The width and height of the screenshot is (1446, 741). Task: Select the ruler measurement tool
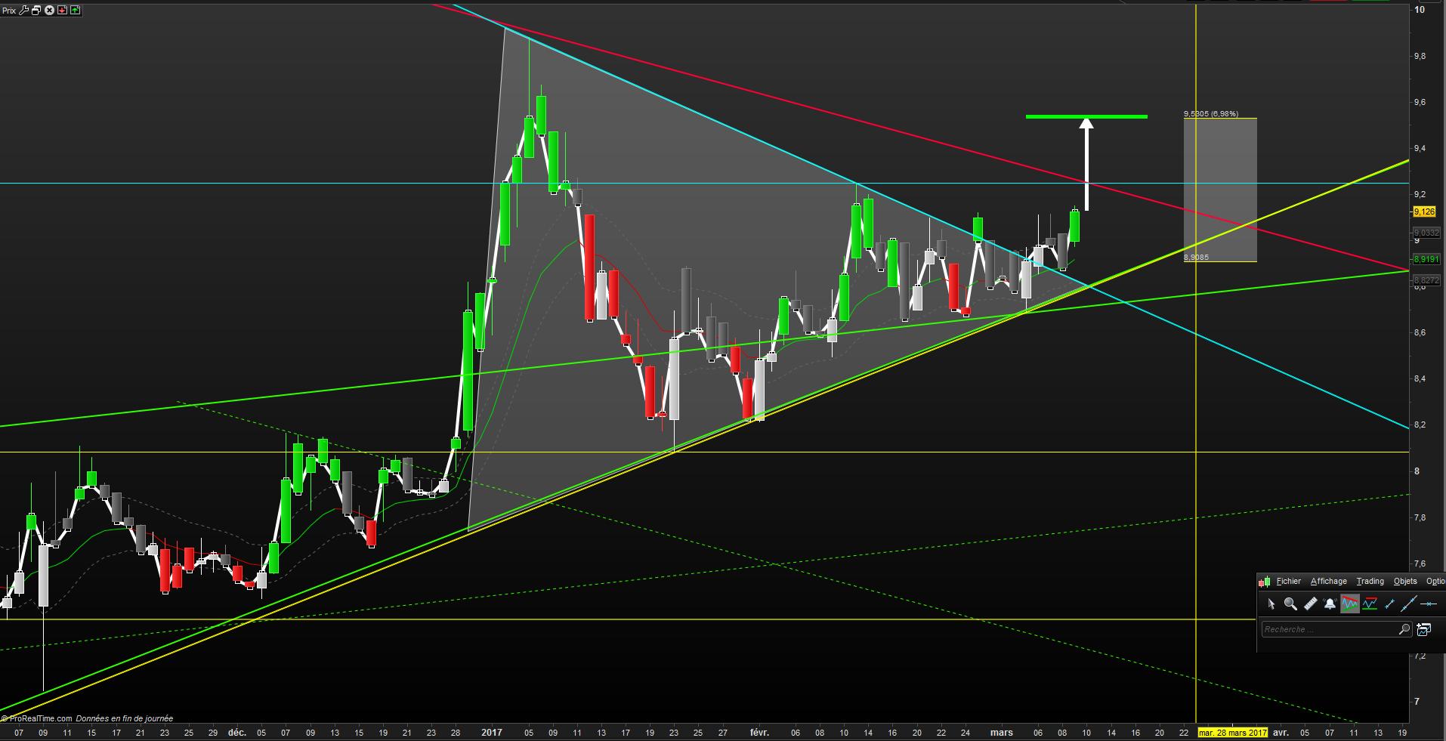(1310, 604)
